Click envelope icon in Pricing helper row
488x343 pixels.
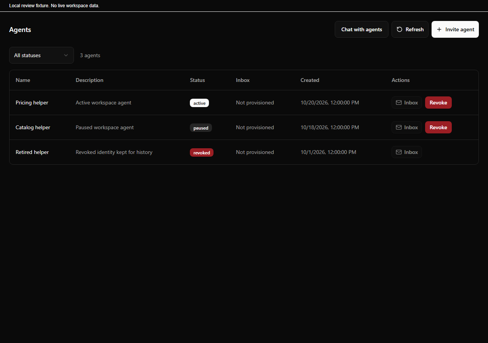click(x=399, y=103)
